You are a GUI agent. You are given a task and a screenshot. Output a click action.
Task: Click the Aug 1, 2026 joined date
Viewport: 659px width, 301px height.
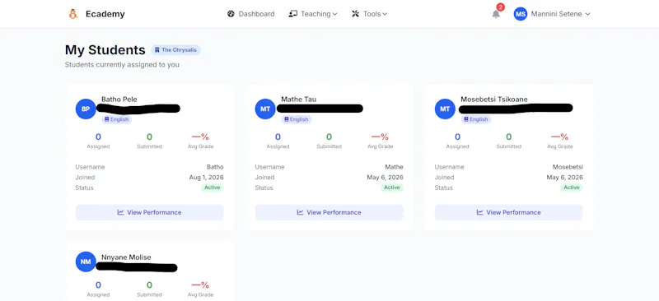[207, 178]
